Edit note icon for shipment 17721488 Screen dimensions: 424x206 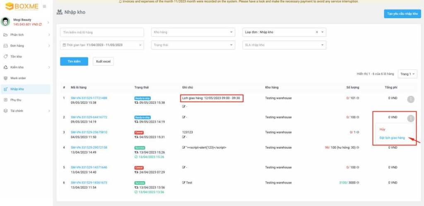184,107
